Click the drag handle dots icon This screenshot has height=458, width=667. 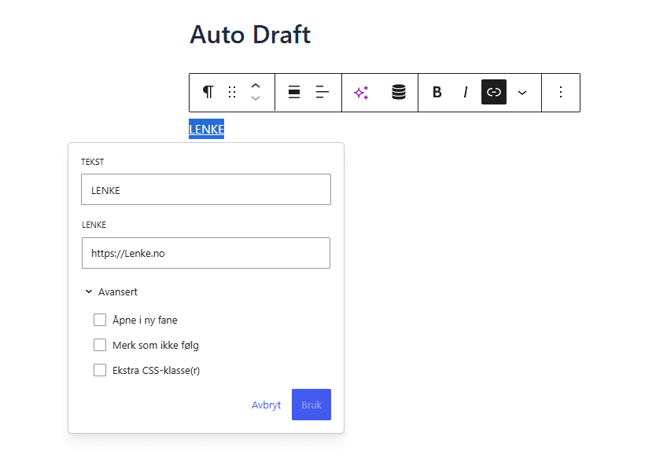(232, 92)
